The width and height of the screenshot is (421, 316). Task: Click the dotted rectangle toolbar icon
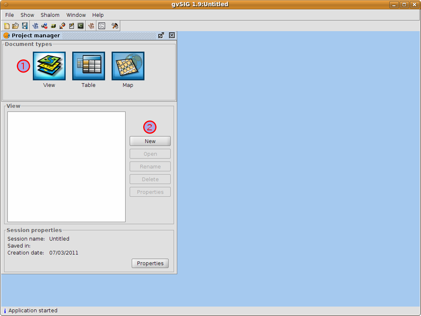tap(102, 26)
